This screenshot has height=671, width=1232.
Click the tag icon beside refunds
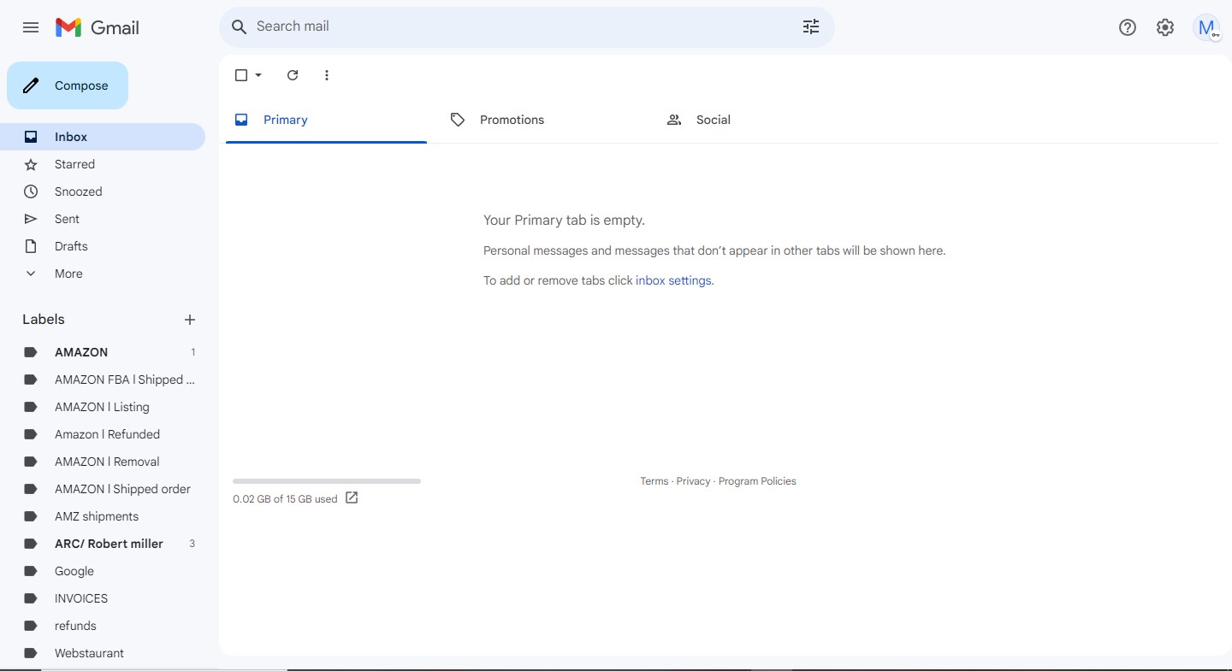[31, 626]
